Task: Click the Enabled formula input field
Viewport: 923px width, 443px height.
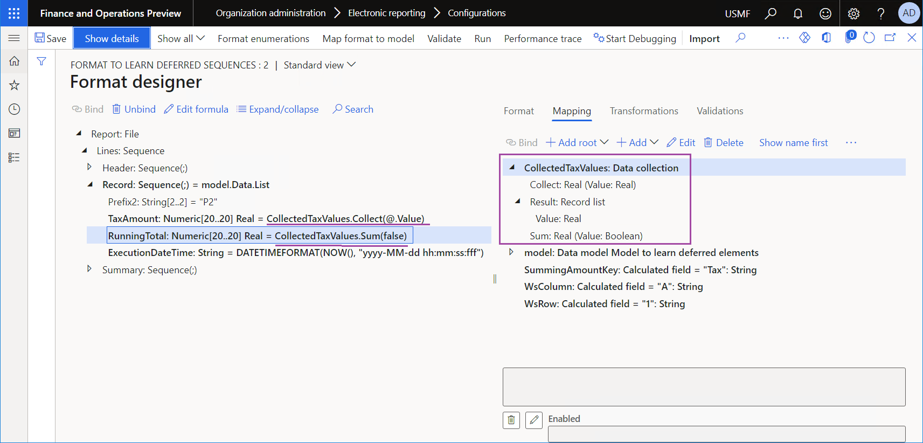Action: (x=726, y=434)
